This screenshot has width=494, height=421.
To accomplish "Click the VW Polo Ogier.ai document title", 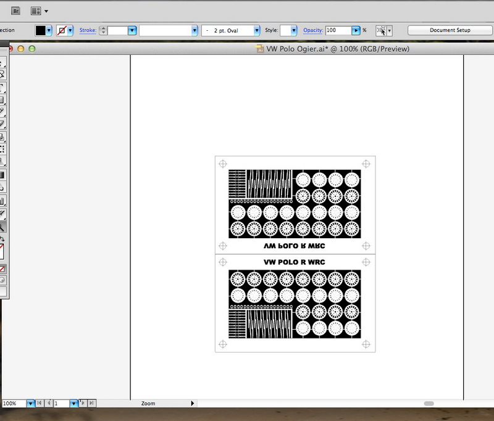I will [338, 49].
